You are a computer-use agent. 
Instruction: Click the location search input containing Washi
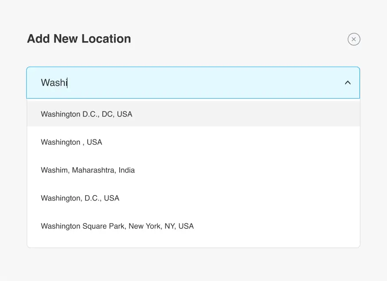point(193,82)
